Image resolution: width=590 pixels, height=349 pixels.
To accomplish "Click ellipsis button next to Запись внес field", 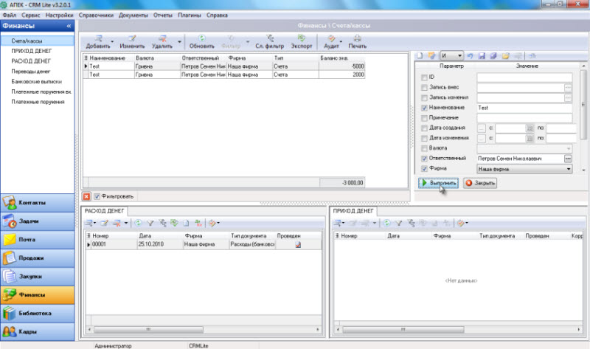I will [568, 87].
